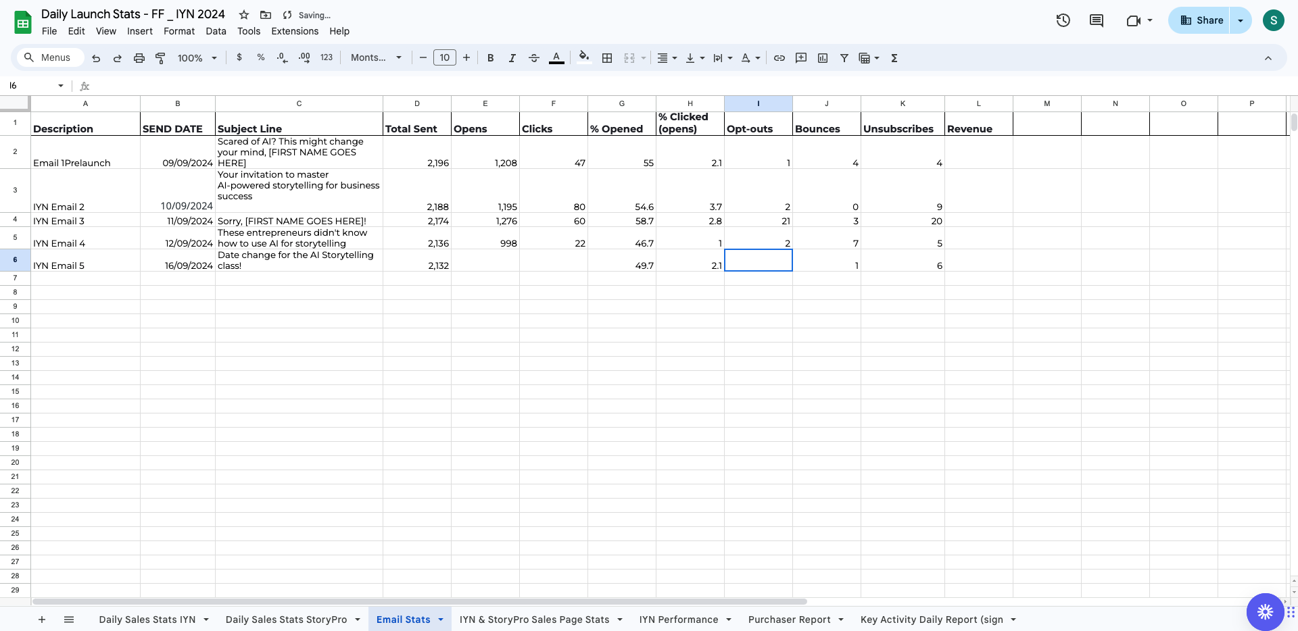1298x631 pixels.
Task: Open version history clock icon
Action: 1063,20
